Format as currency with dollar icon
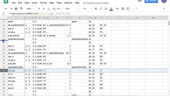The width and height of the screenshot is (170, 96). pos(39,9)
